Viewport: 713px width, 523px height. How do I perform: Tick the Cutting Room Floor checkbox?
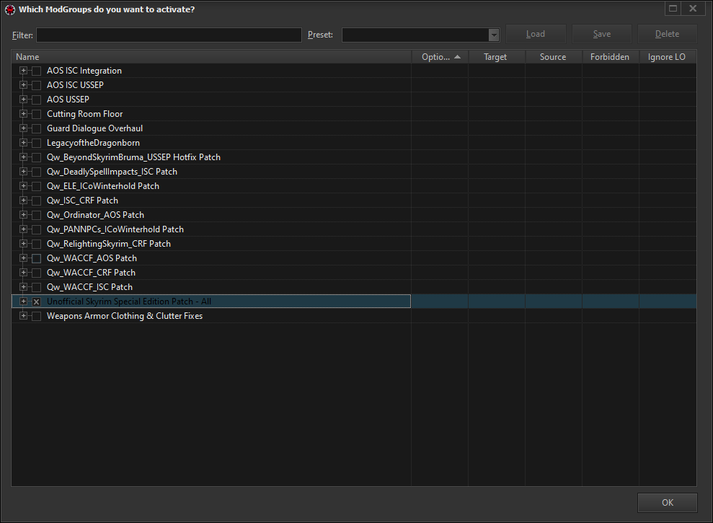click(x=36, y=114)
